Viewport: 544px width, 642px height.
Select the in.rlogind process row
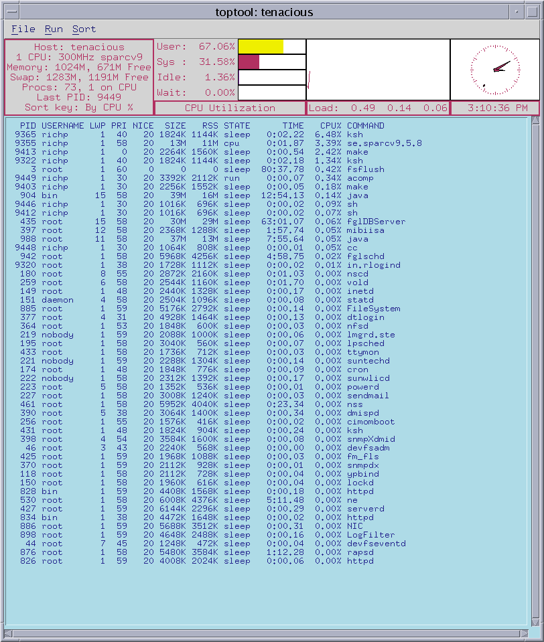coord(208,265)
